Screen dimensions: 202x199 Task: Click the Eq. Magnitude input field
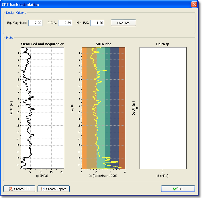click(35, 23)
